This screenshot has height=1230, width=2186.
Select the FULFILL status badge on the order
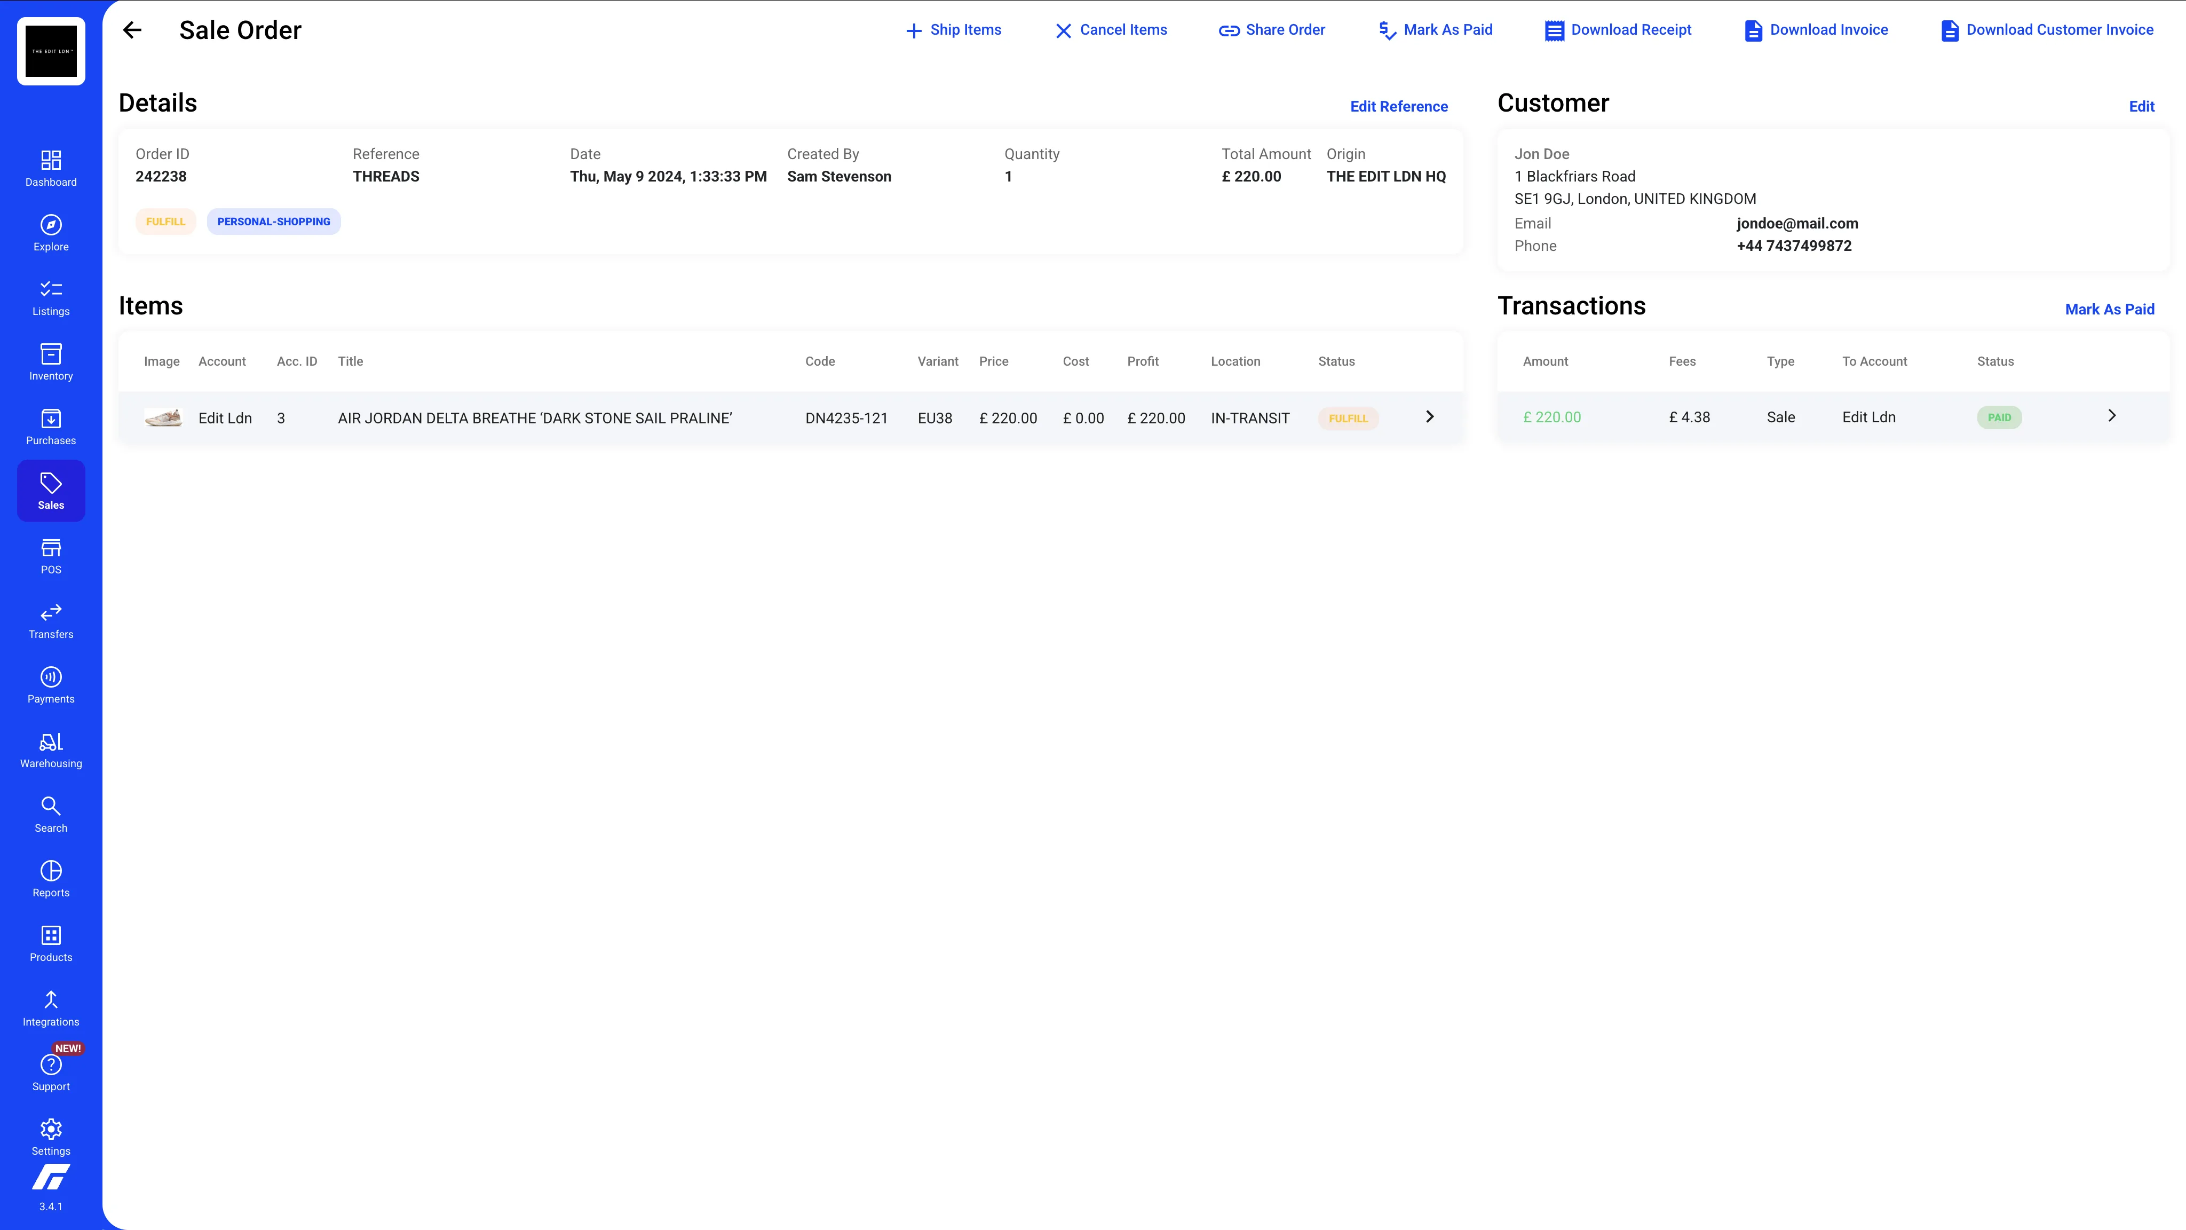tap(165, 222)
